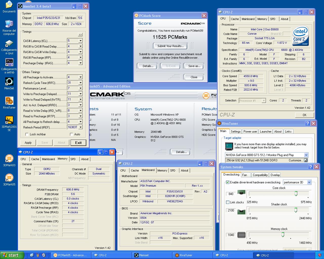Open the Overlay tab in System tweaks

click(x=275, y=175)
